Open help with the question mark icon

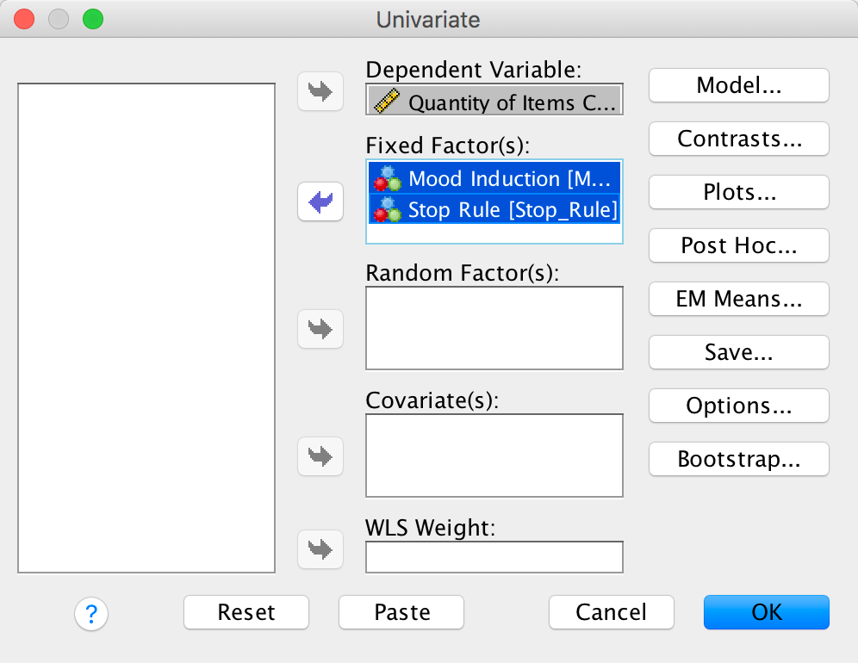91,614
